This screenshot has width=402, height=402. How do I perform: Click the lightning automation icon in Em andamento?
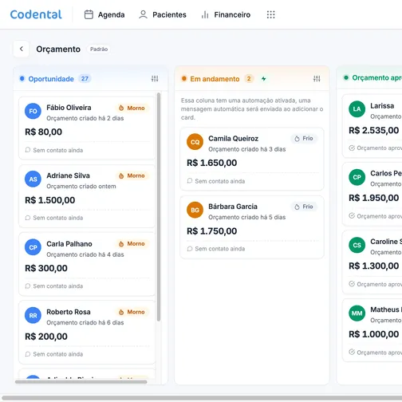tap(263, 79)
